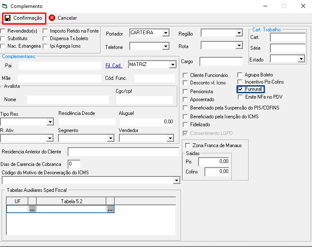Toggle the Substituto checkbox

[3, 38]
